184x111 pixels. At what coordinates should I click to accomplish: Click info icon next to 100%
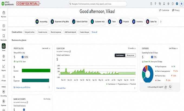coord(23,57)
